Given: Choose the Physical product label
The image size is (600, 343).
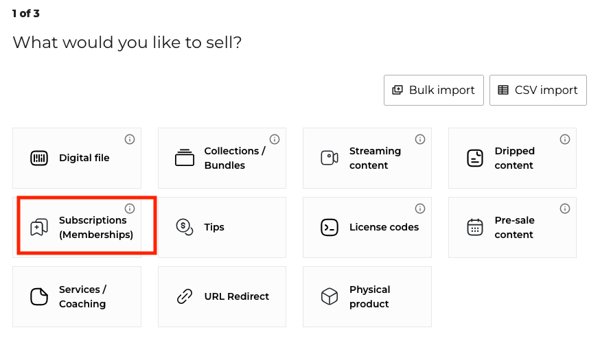Looking at the screenshot, I should 369,297.
